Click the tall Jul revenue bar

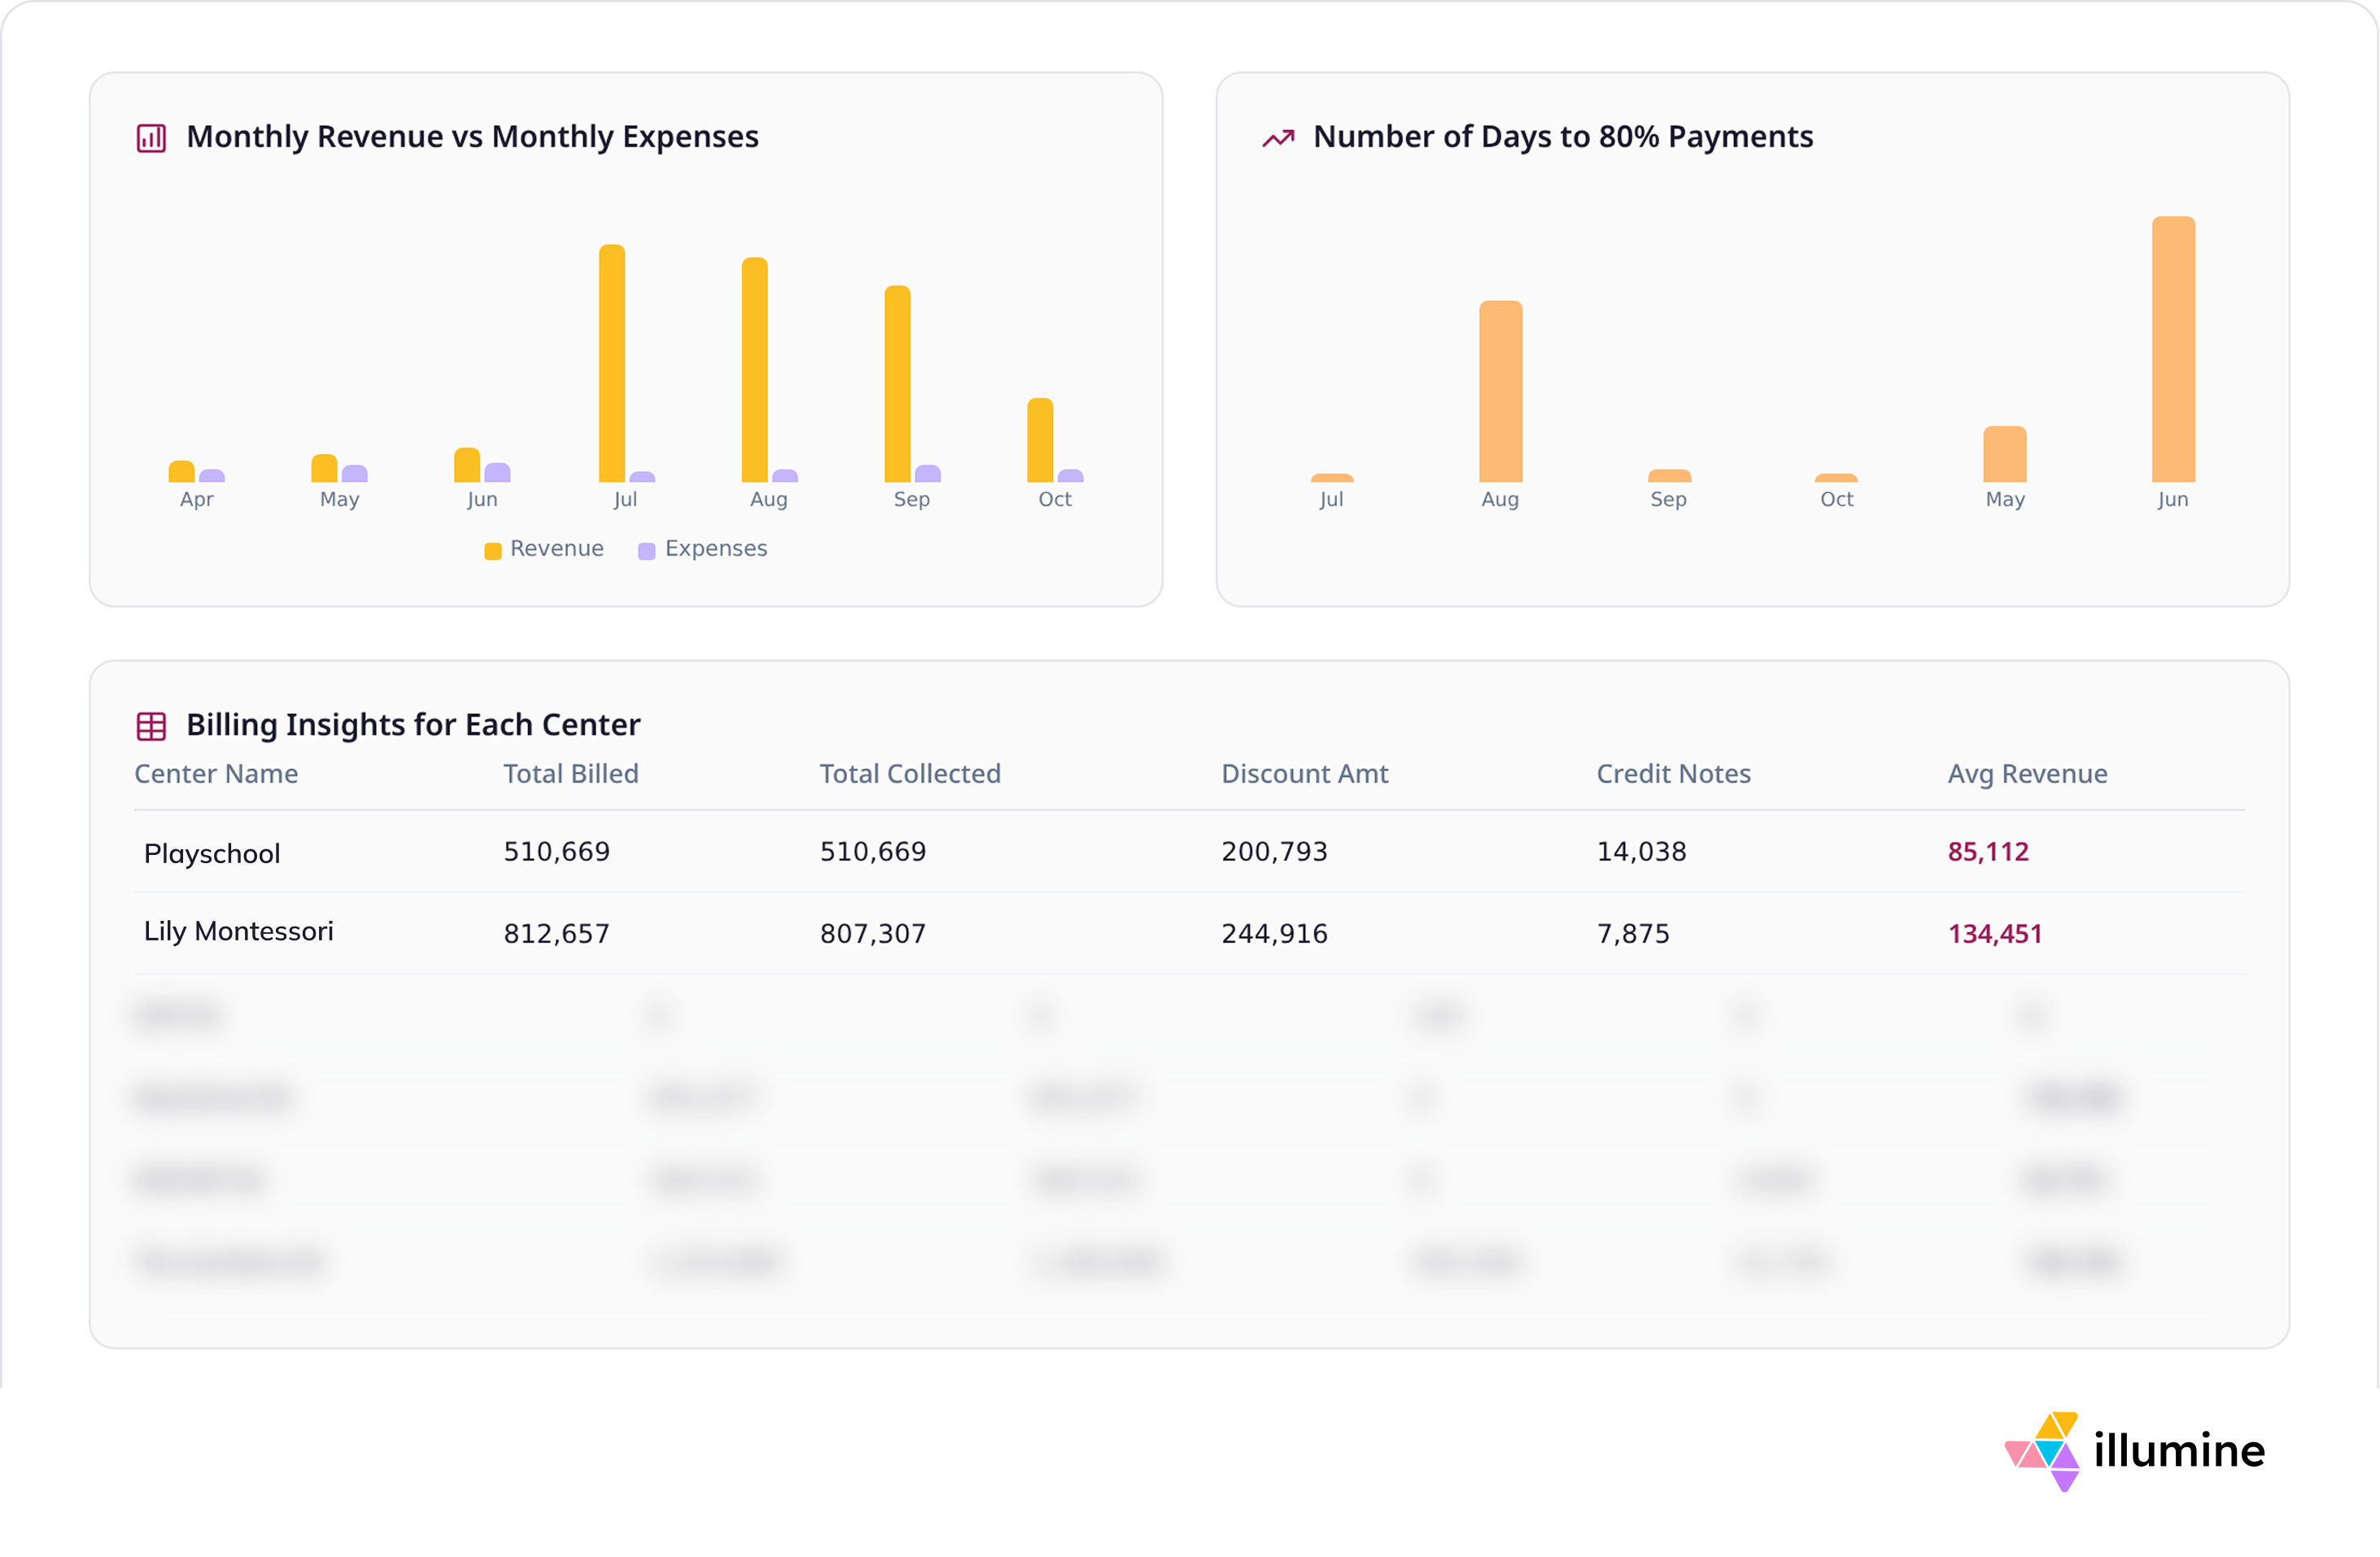point(612,364)
